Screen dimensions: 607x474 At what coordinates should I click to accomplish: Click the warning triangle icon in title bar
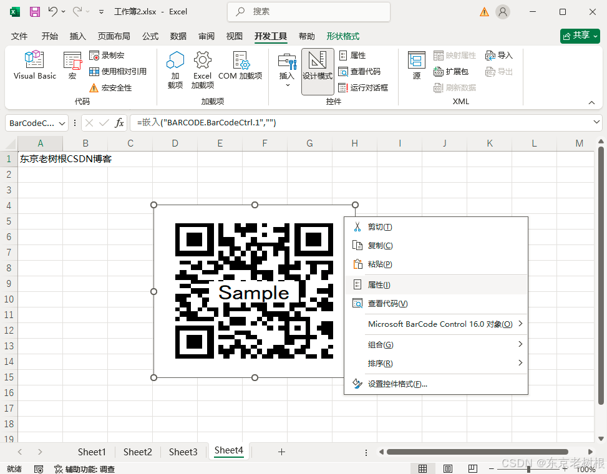[x=484, y=12]
